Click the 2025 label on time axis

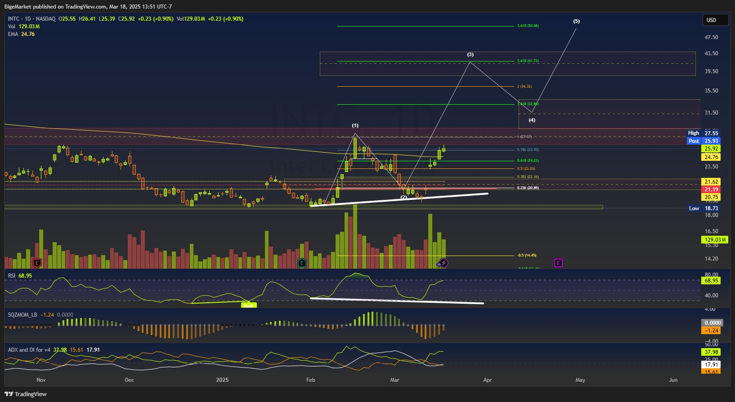coord(222,380)
